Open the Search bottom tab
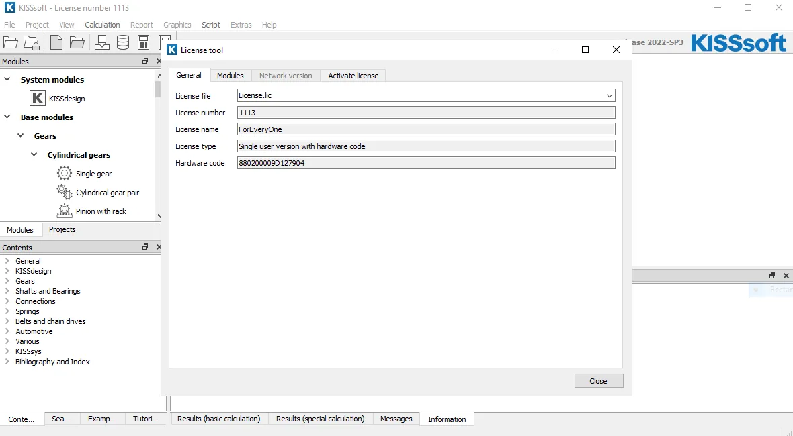The width and height of the screenshot is (793, 436). point(61,419)
